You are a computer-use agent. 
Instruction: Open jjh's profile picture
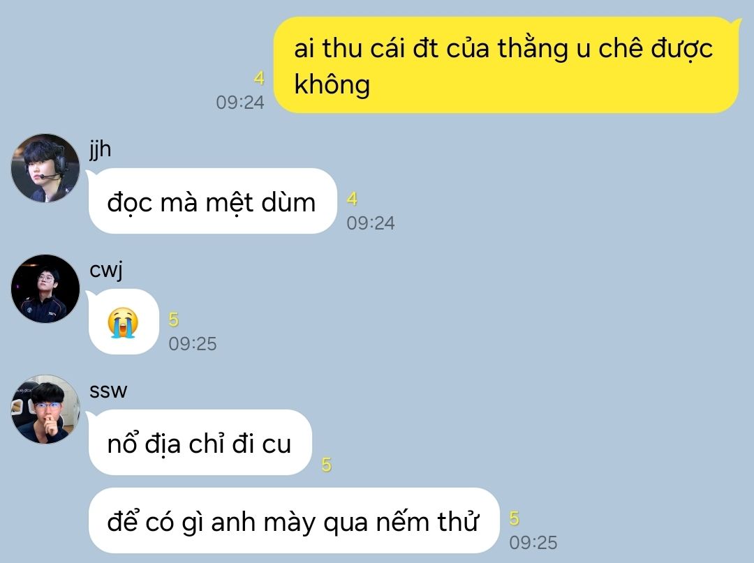(45, 168)
